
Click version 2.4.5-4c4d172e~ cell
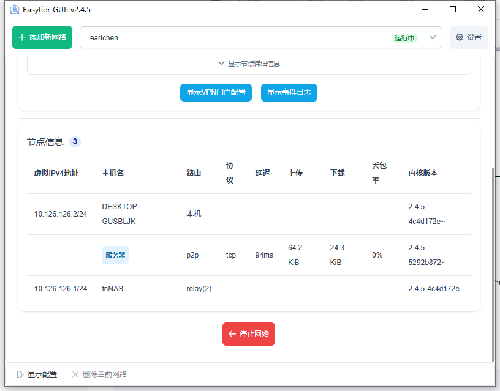pos(426,214)
